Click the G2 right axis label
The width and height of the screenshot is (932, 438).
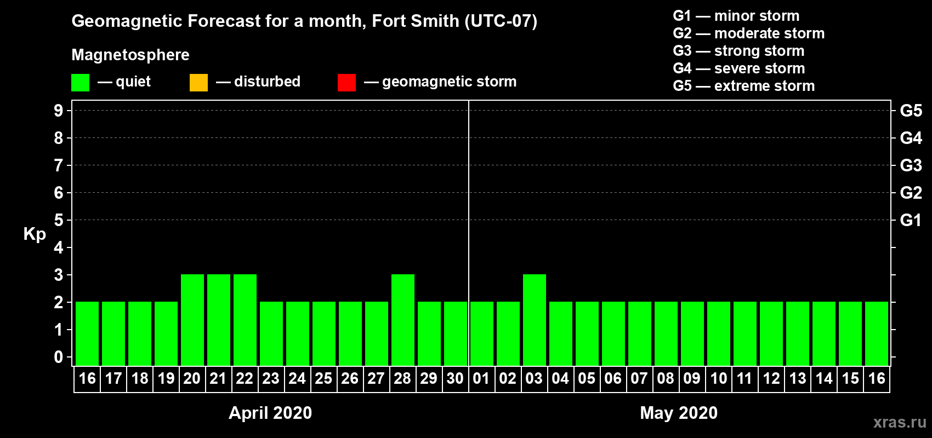(x=911, y=193)
